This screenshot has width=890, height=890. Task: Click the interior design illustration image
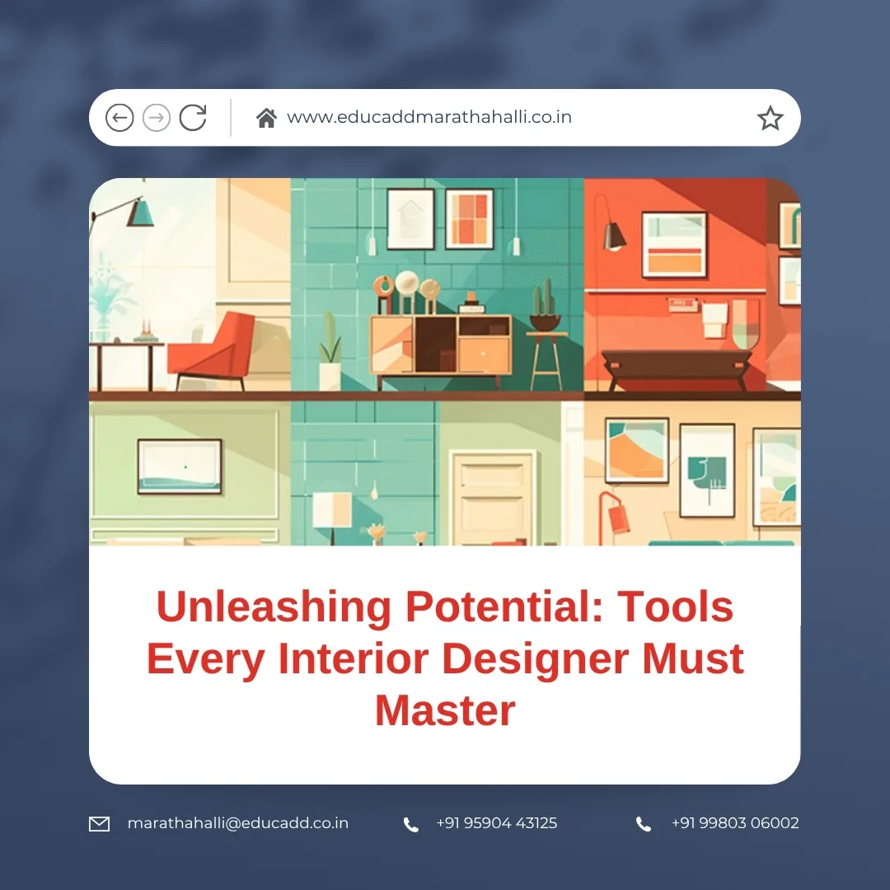[445, 362]
